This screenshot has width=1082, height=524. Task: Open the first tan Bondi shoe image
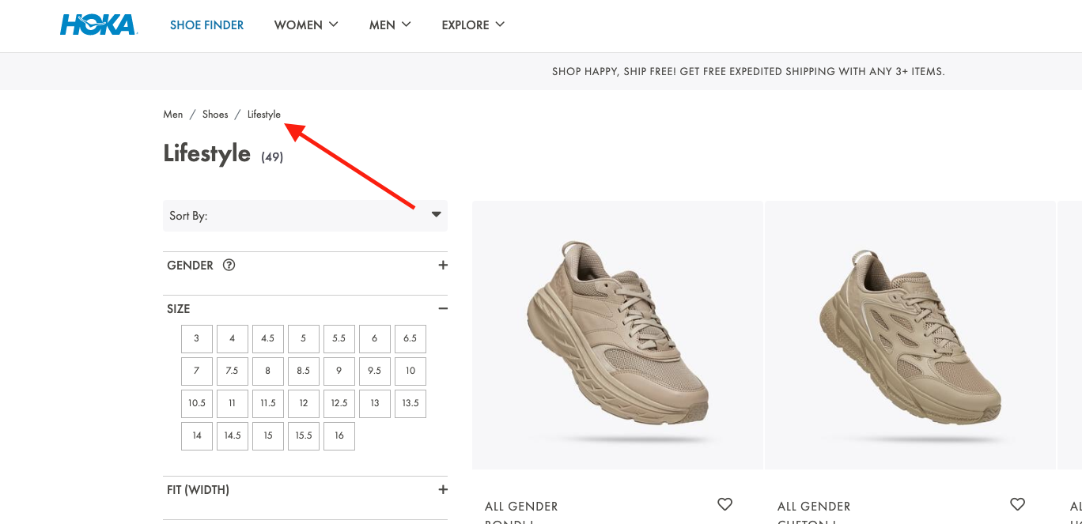coord(617,334)
